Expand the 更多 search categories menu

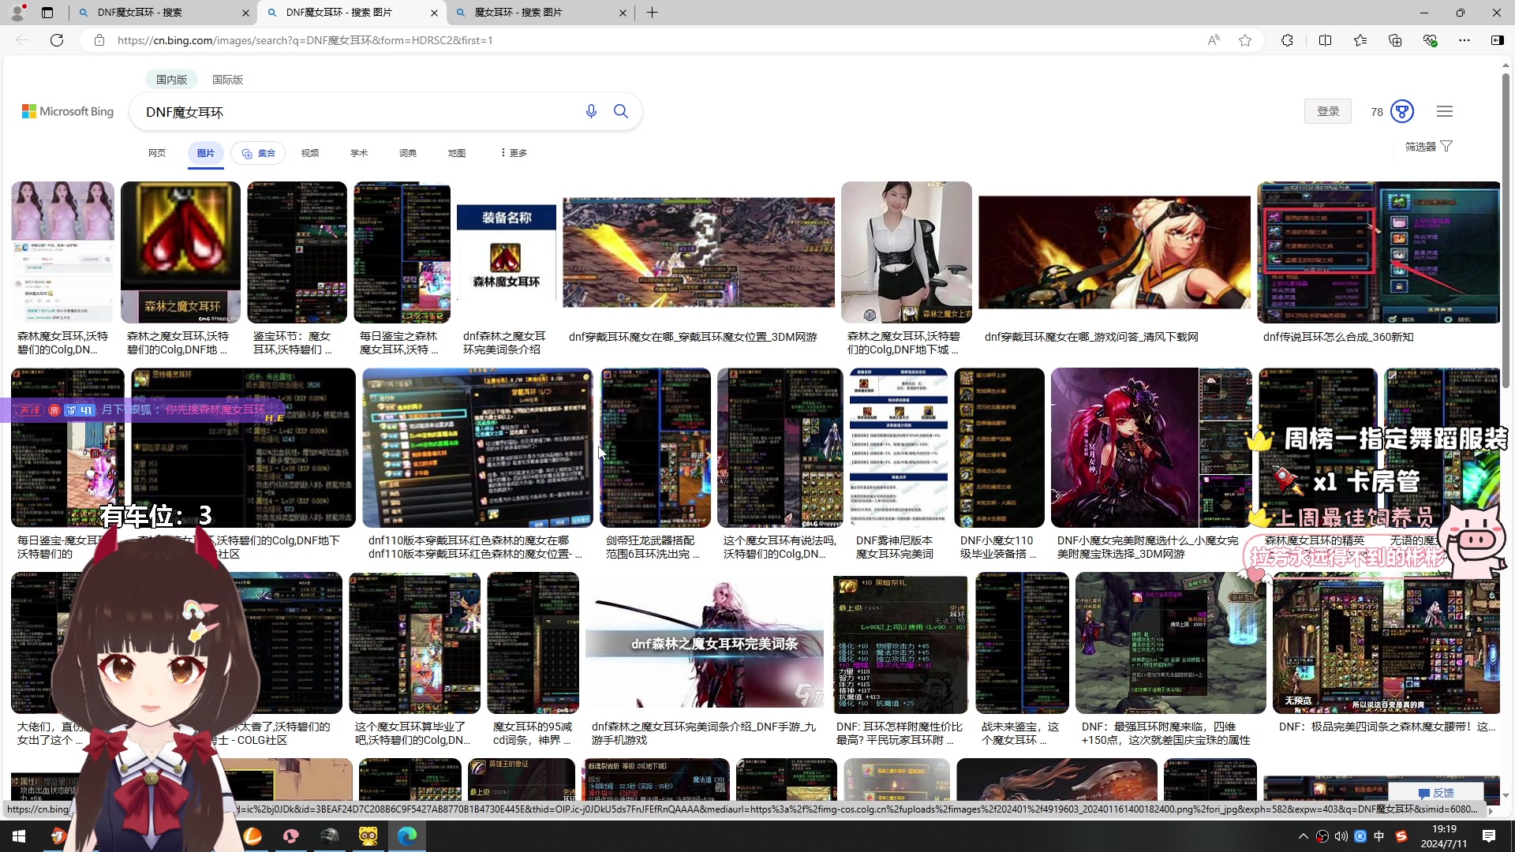click(x=514, y=153)
